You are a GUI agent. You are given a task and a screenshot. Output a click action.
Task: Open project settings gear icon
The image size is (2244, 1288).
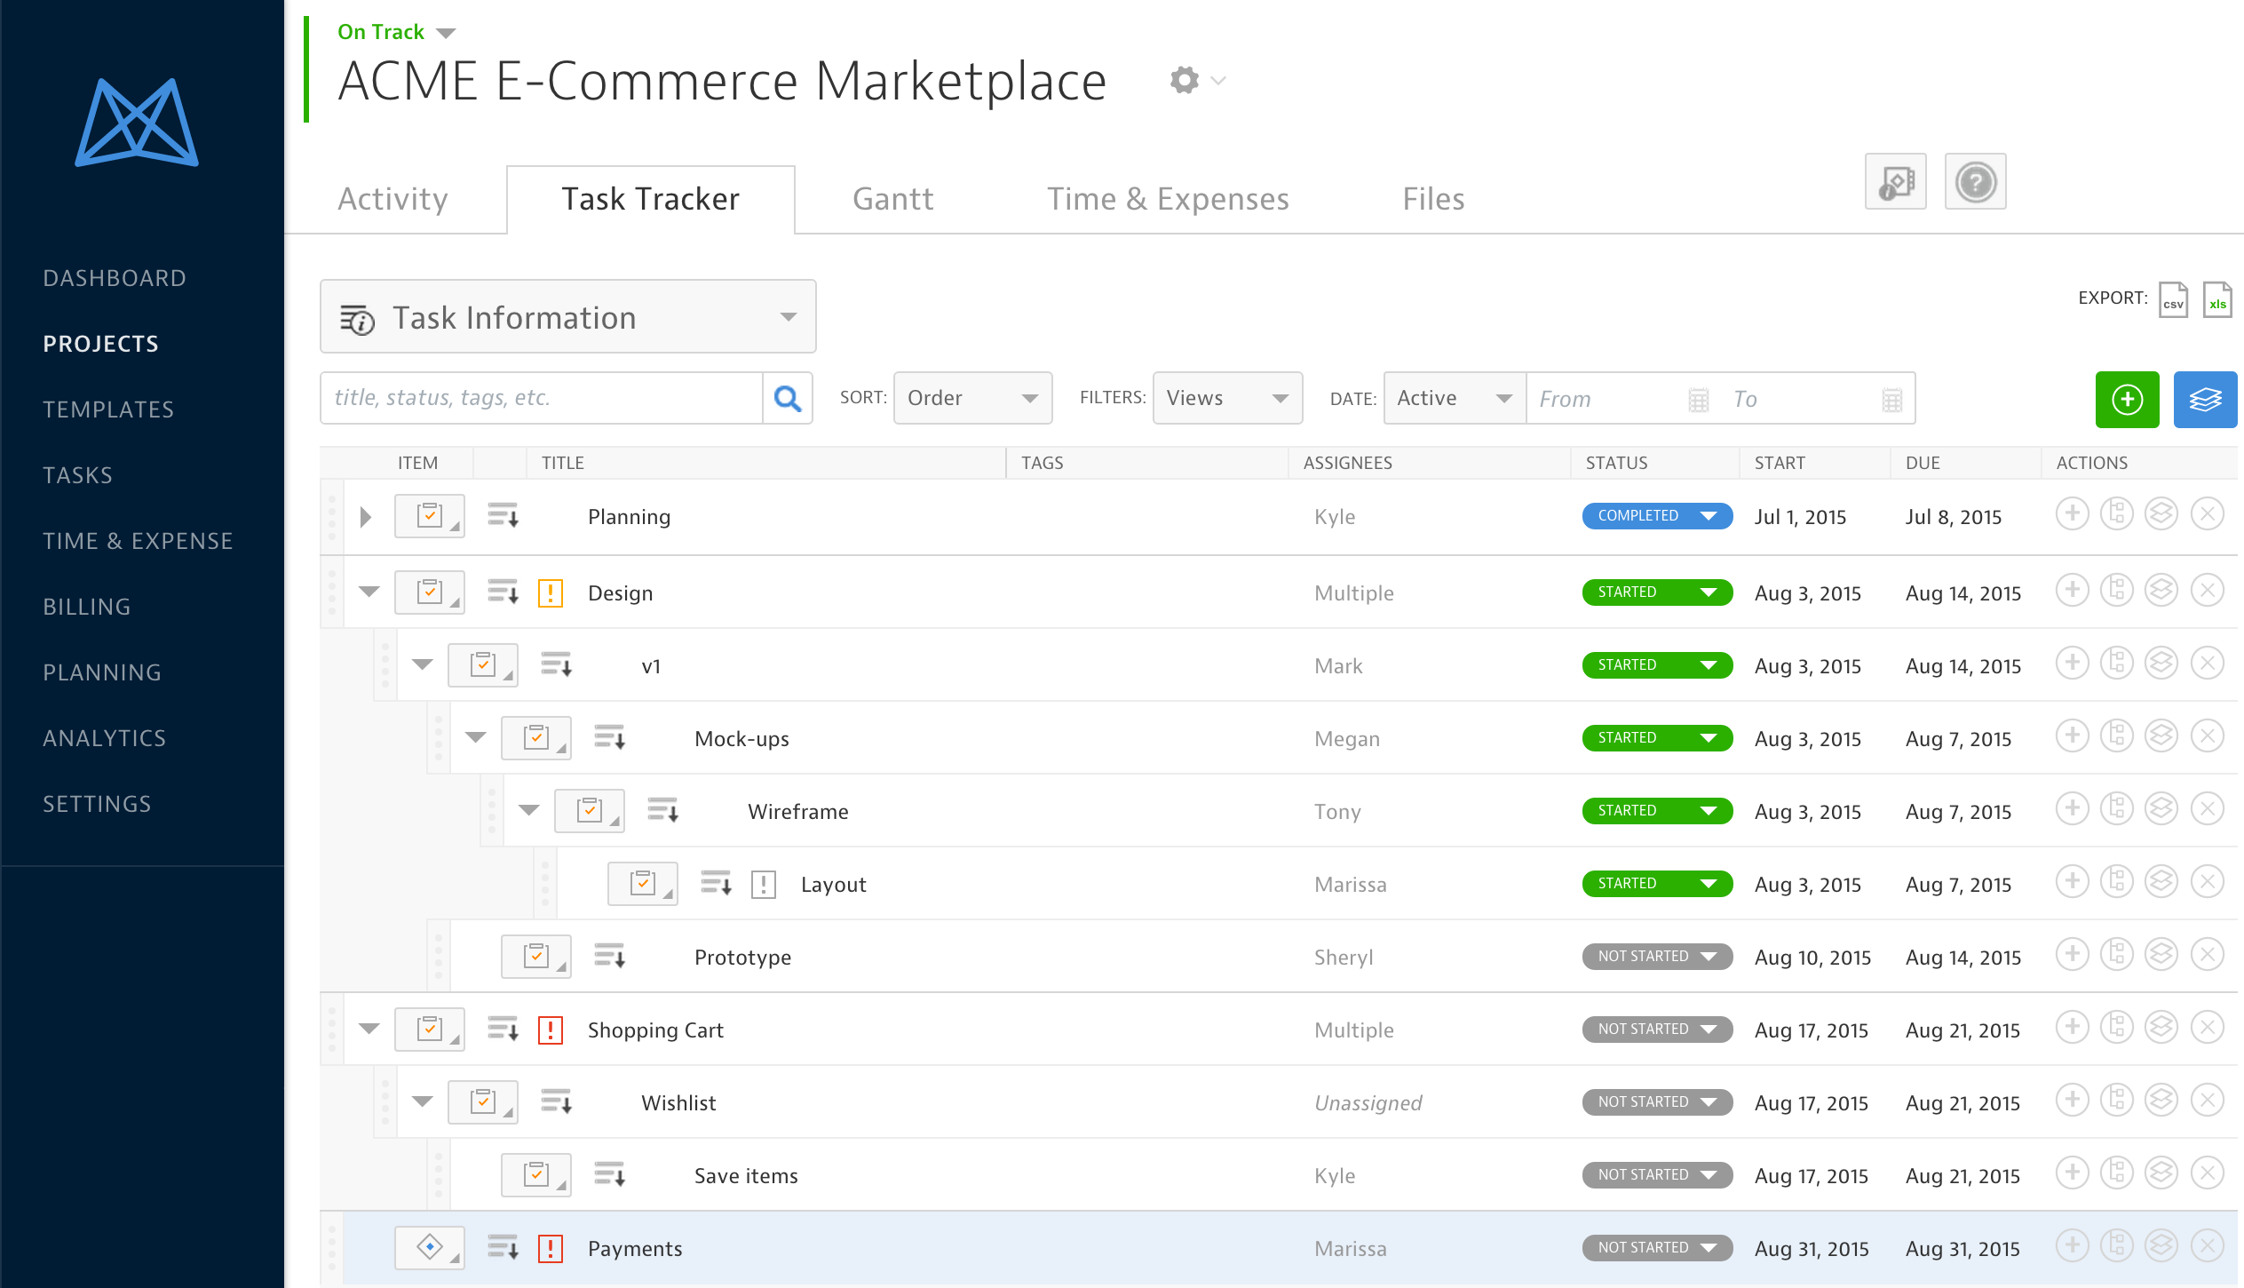tap(1185, 80)
